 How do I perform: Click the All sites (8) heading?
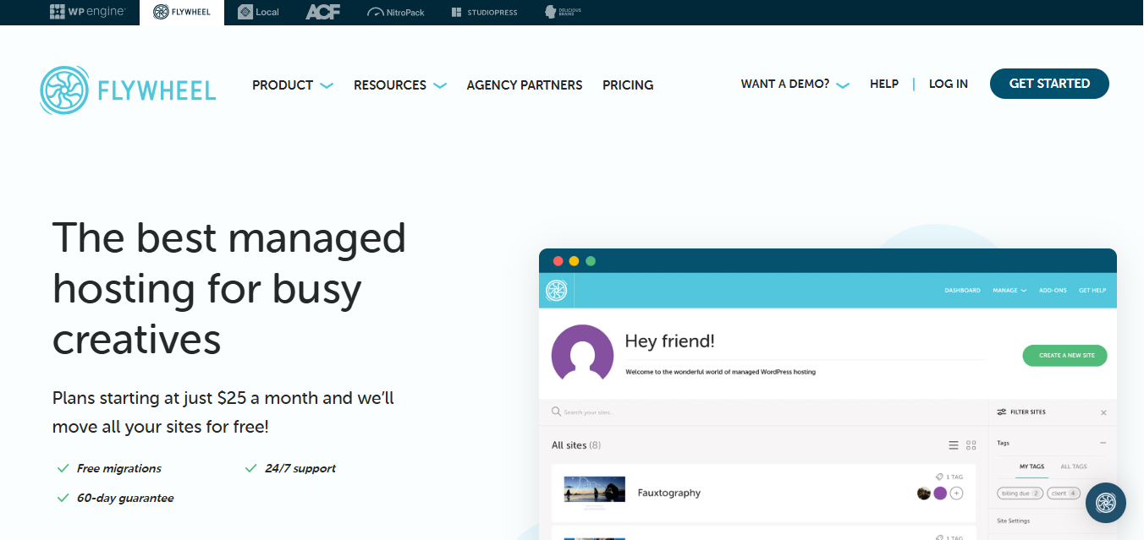point(576,445)
